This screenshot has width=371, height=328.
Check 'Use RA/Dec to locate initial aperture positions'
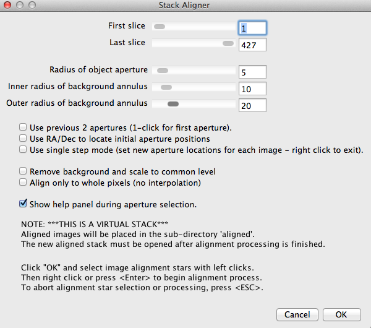pyautogui.click(x=23, y=139)
